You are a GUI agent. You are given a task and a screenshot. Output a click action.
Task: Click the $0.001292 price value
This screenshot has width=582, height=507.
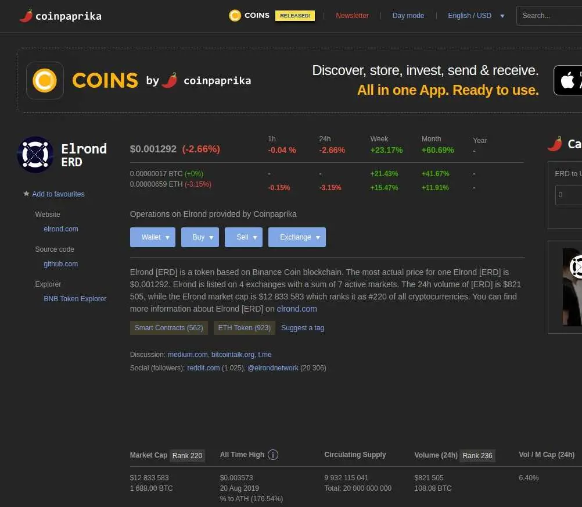point(153,149)
